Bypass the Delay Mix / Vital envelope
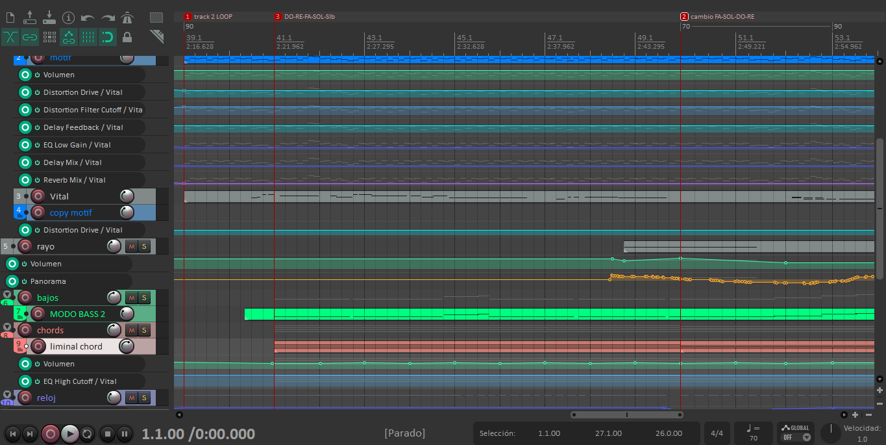Screen dimensions: 886x445 pos(37,162)
